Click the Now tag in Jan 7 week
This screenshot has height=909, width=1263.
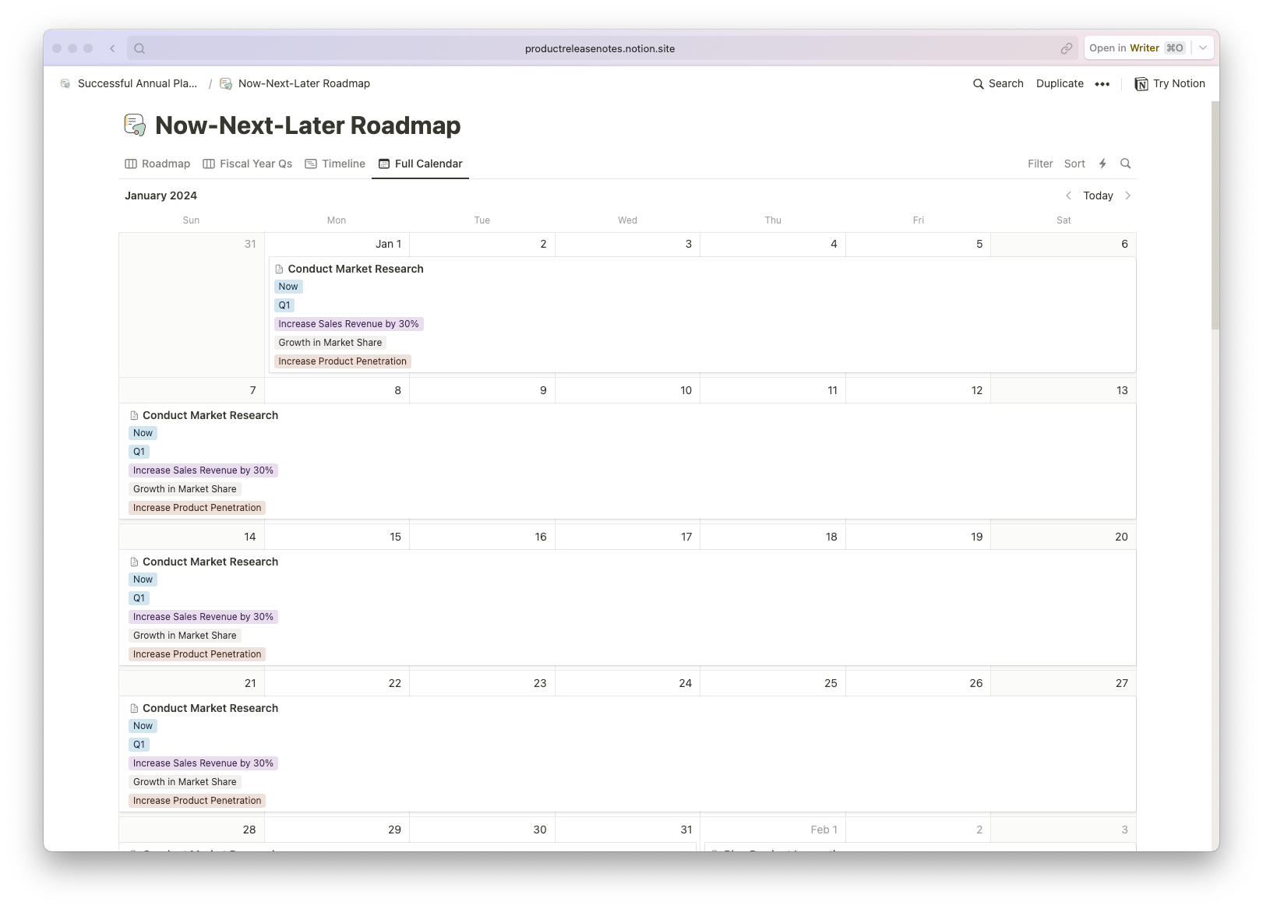pos(143,433)
